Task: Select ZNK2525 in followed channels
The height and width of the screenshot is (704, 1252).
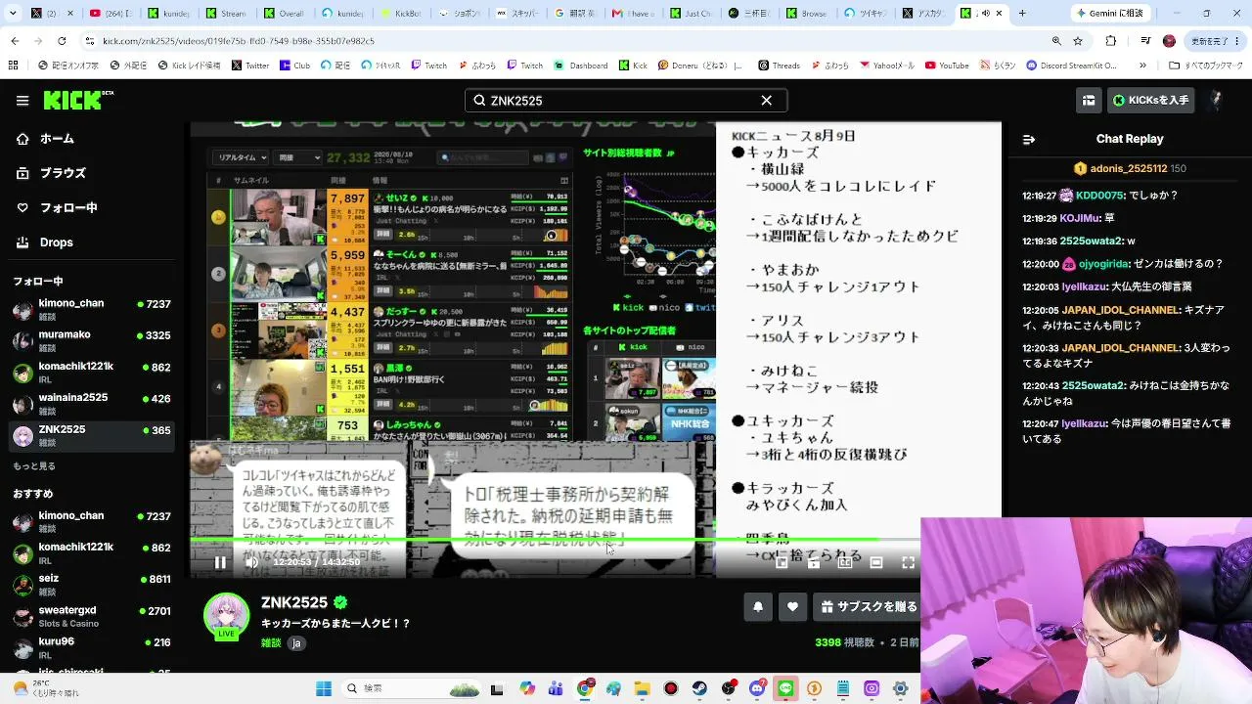Action: click(x=93, y=435)
